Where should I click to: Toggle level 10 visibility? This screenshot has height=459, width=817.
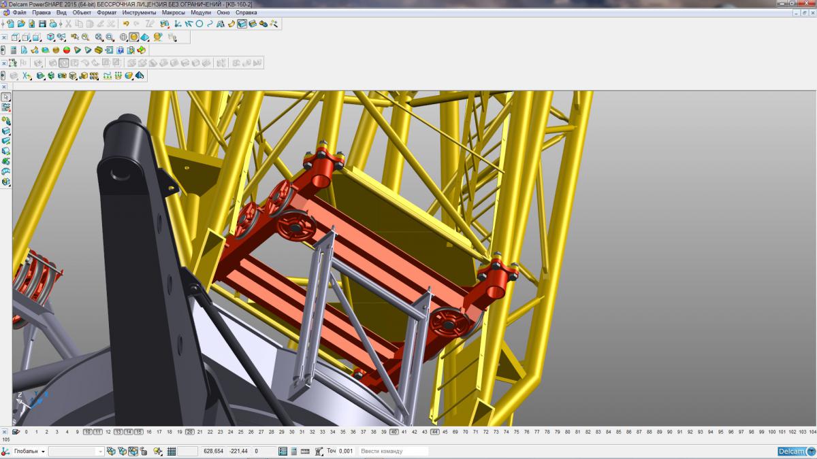coord(88,432)
